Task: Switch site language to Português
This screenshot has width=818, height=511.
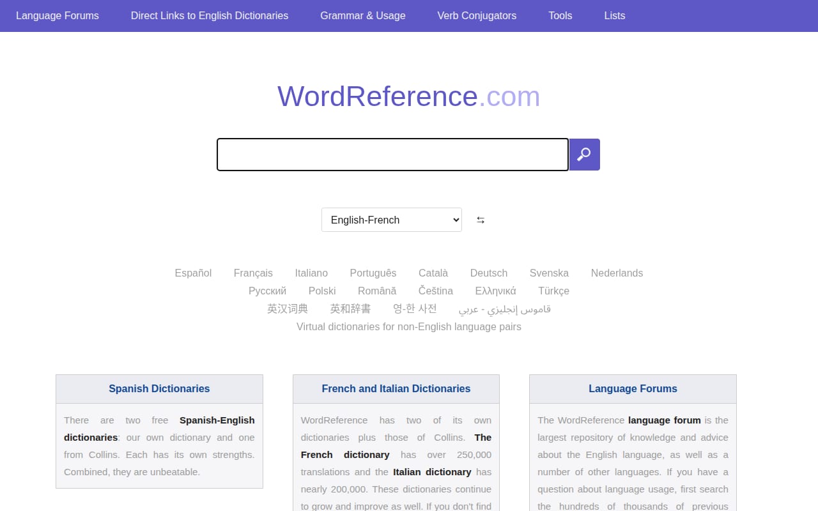Action: tap(373, 273)
